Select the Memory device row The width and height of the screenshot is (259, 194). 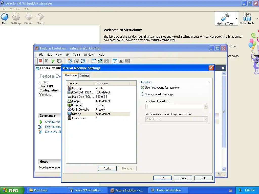point(98,88)
